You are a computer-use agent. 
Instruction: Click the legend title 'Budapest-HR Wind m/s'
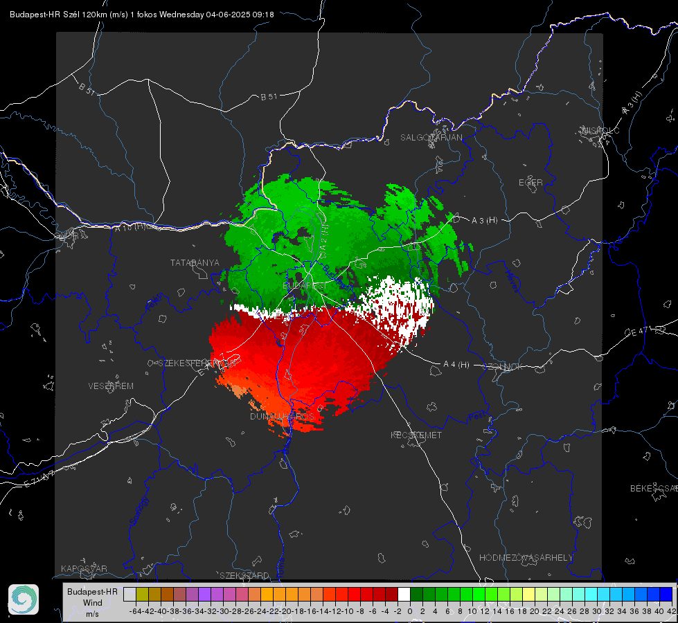(x=93, y=602)
